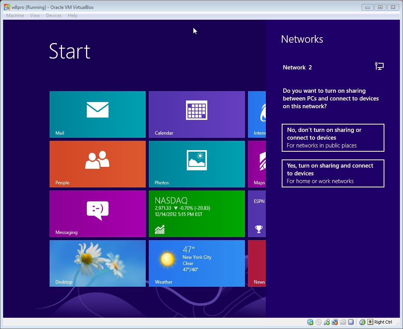Open the Calendar tile

[x=196, y=114]
